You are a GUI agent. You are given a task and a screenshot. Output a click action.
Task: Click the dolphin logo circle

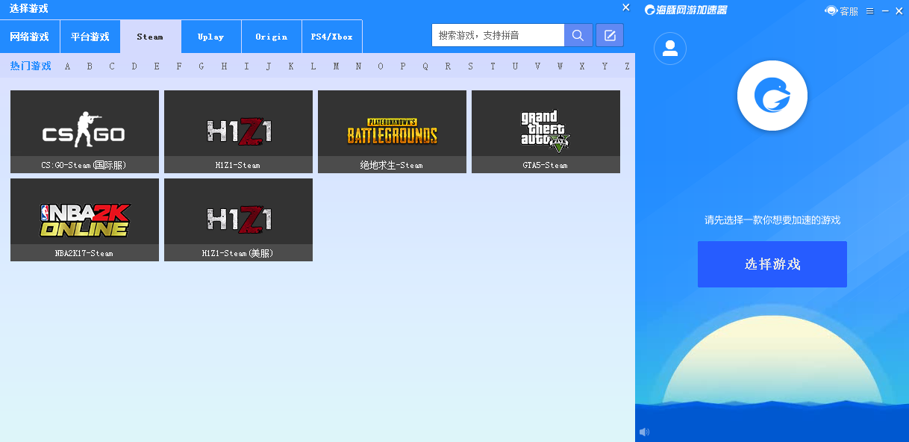coord(772,96)
